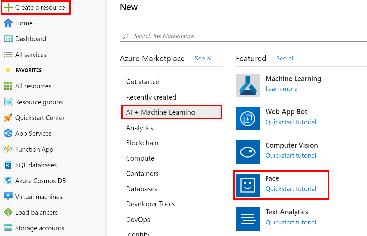Click the Web App Bot tile icon
Viewport: 367px width, 236px height.
[x=248, y=119]
